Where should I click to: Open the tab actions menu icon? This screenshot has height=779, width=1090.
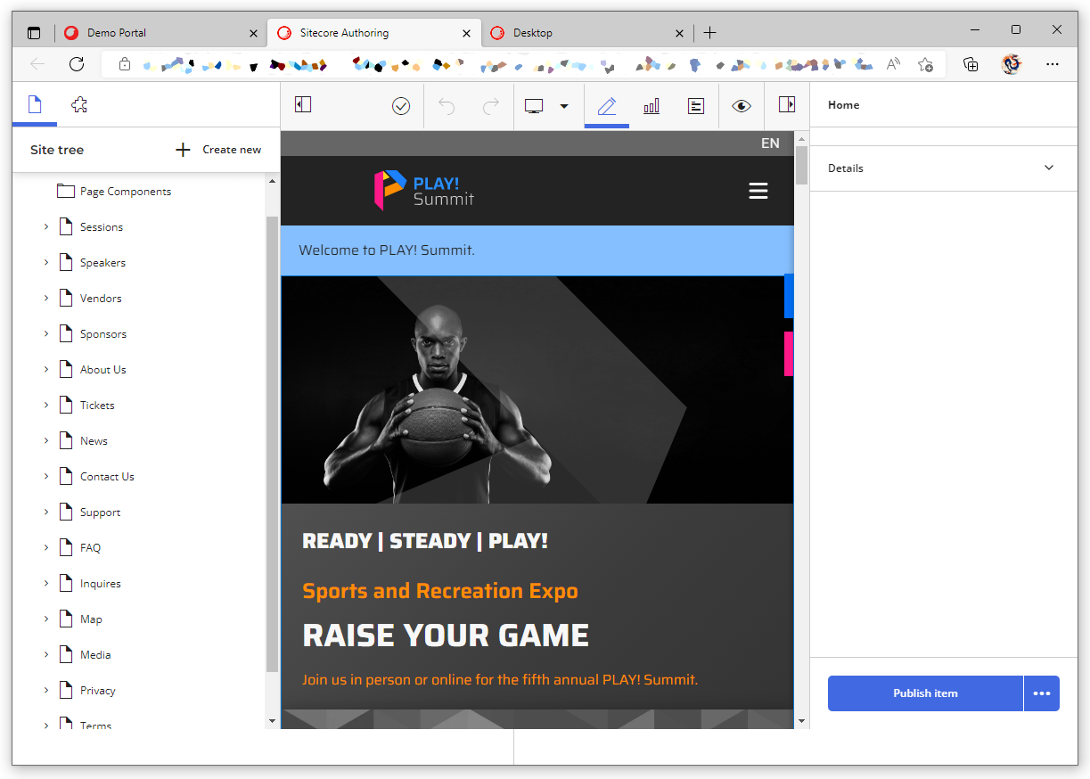[34, 33]
